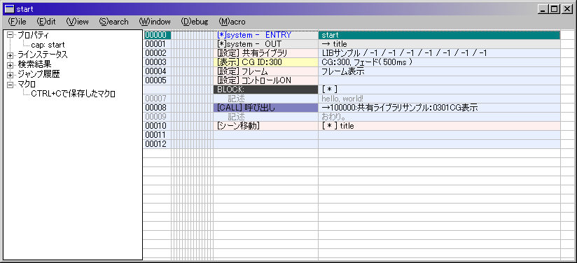Click the 記述 cell on line 00007

[265, 99]
